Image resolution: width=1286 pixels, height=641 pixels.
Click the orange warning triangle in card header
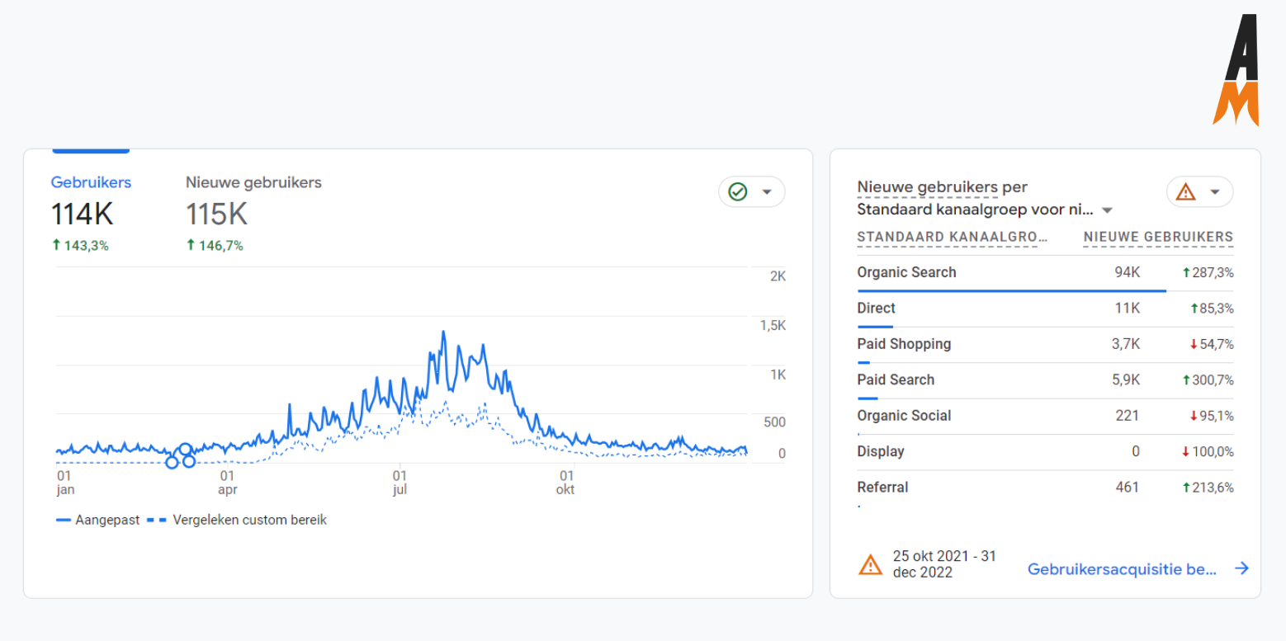click(x=1185, y=191)
